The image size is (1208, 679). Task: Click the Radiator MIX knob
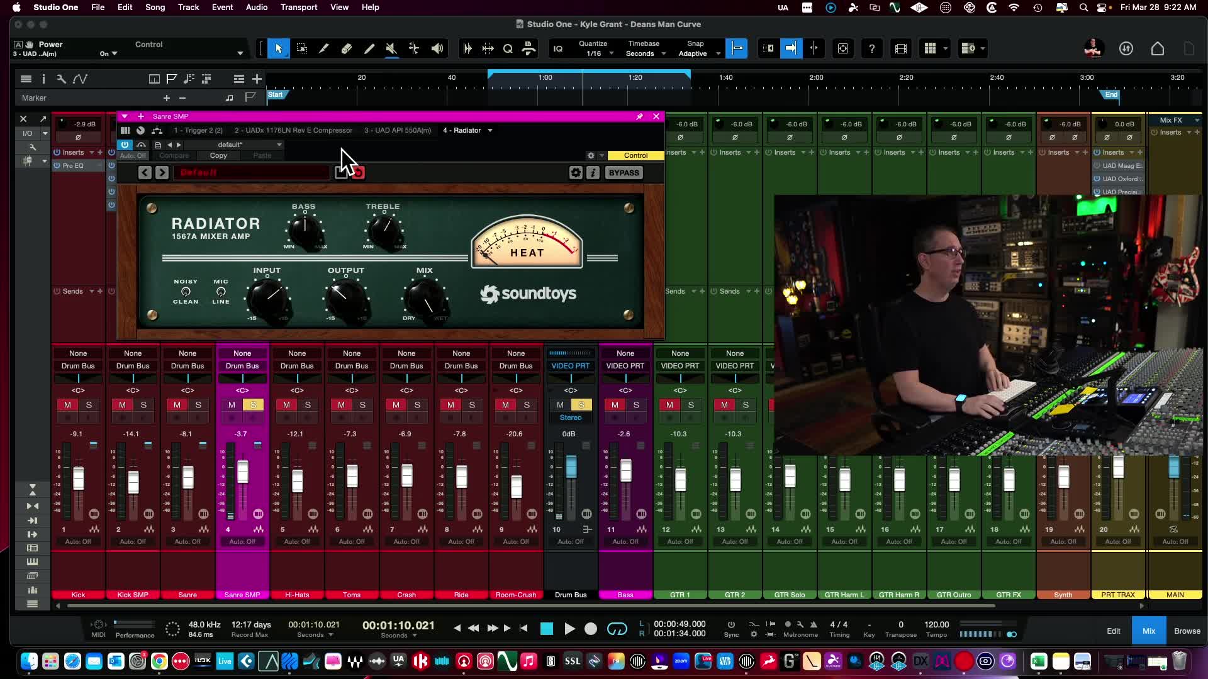pos(425,298)
